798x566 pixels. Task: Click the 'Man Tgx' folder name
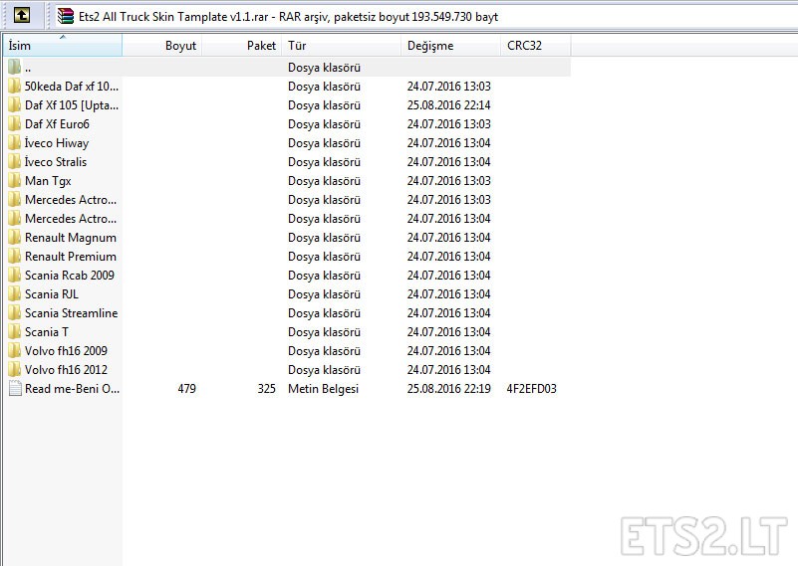(48, 181)
